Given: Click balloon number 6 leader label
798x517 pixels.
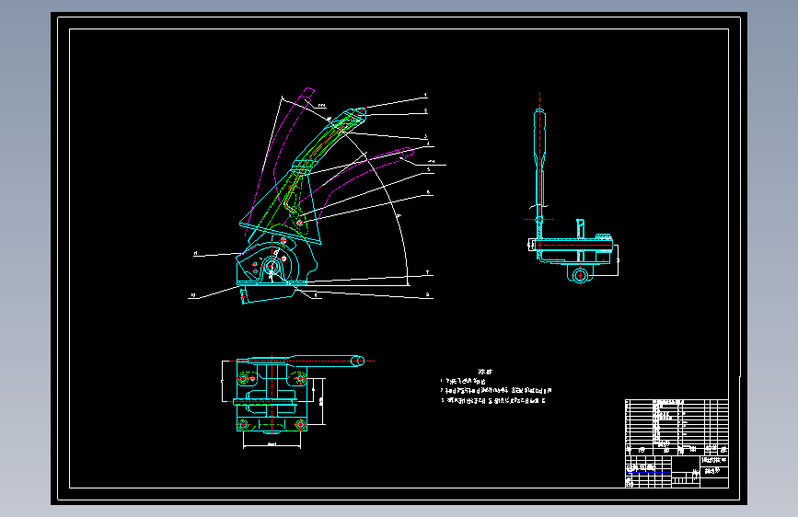Looking at the screenshot, I should pos(428,192).
